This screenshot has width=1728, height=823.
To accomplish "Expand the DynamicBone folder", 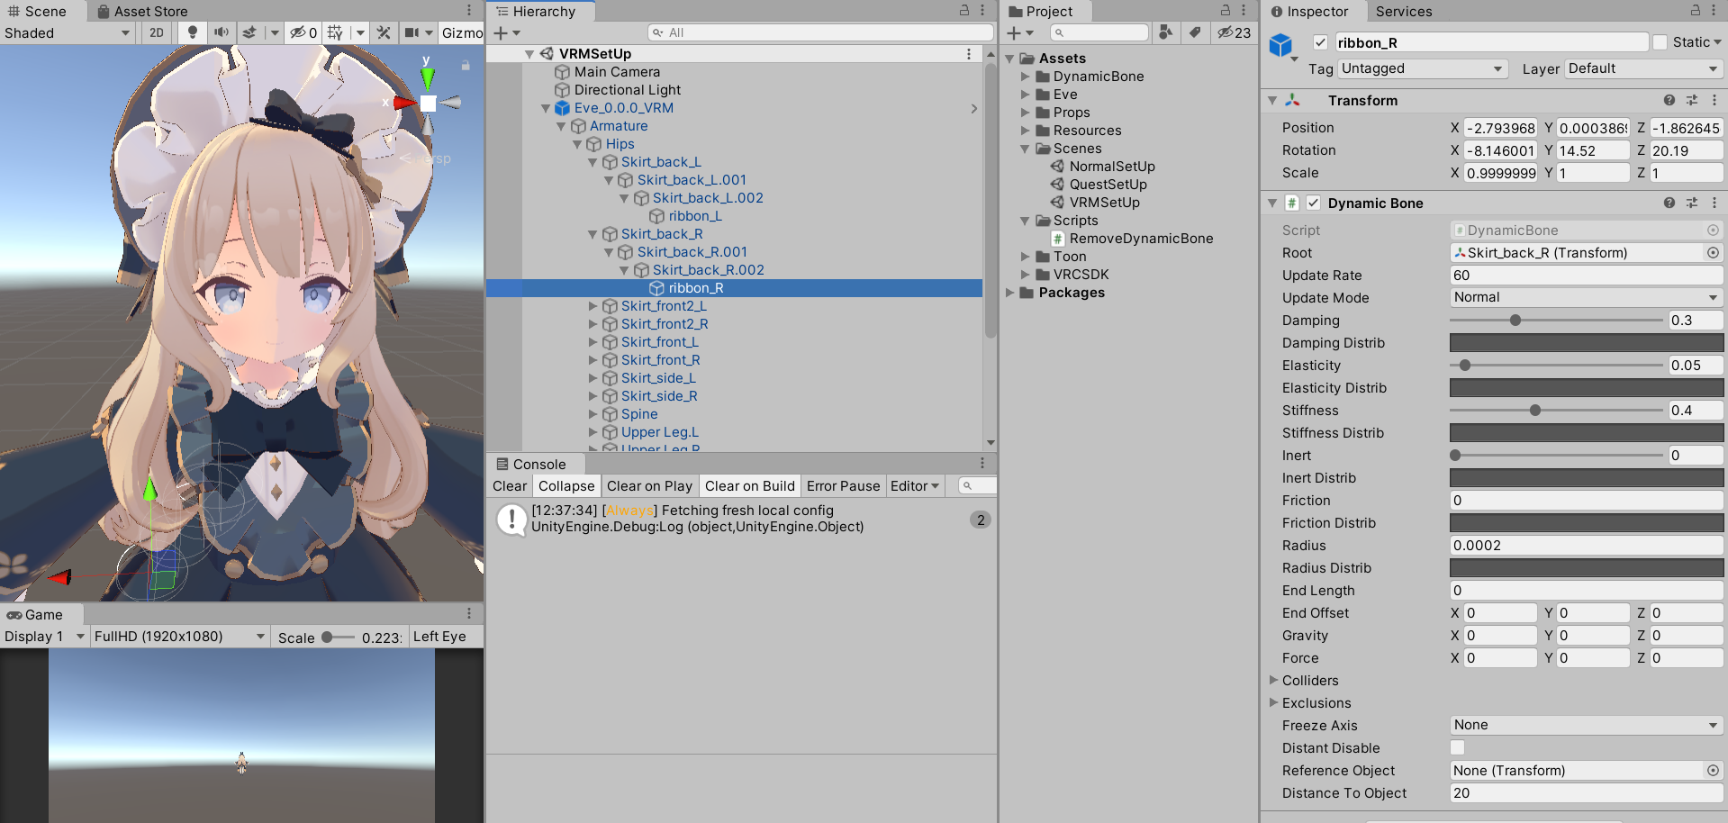I will [x=1025, y=77].
